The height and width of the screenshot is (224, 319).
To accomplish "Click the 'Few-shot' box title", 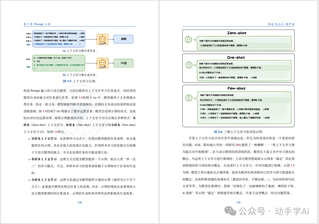I will [236, 89].
